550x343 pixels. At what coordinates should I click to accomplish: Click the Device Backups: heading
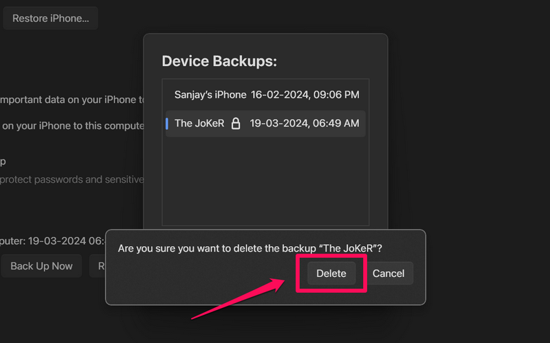[219, 61]
